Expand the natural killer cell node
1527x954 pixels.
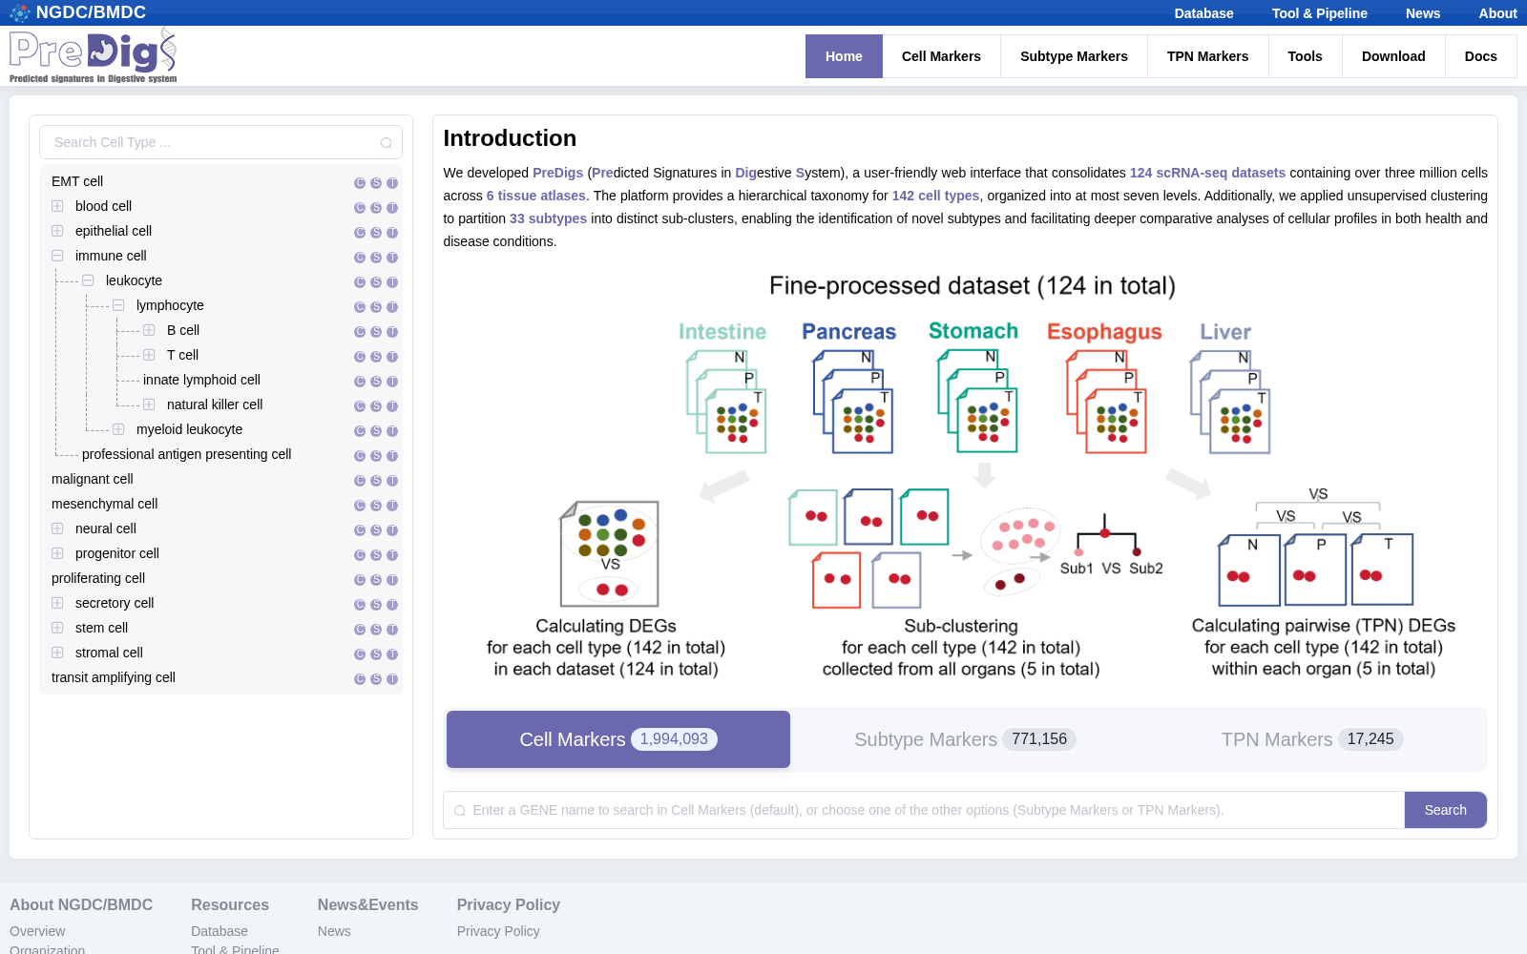(x=149, y=404)
